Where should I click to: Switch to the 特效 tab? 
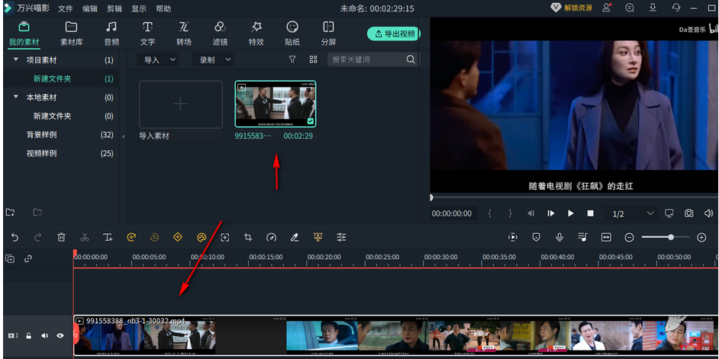pyautogui.click(x=256, y=34)
